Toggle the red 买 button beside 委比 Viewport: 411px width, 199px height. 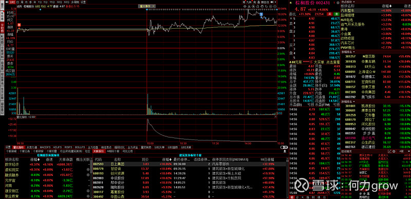(330, 14)
